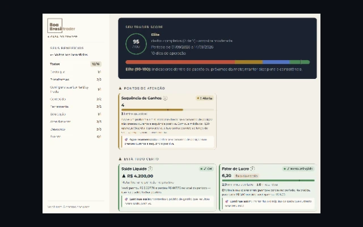Image resolution: width=363 pixels, height=227 pixels.
Task: Open info icon beside Saldo Líquido
Action: tap(150, 169)
